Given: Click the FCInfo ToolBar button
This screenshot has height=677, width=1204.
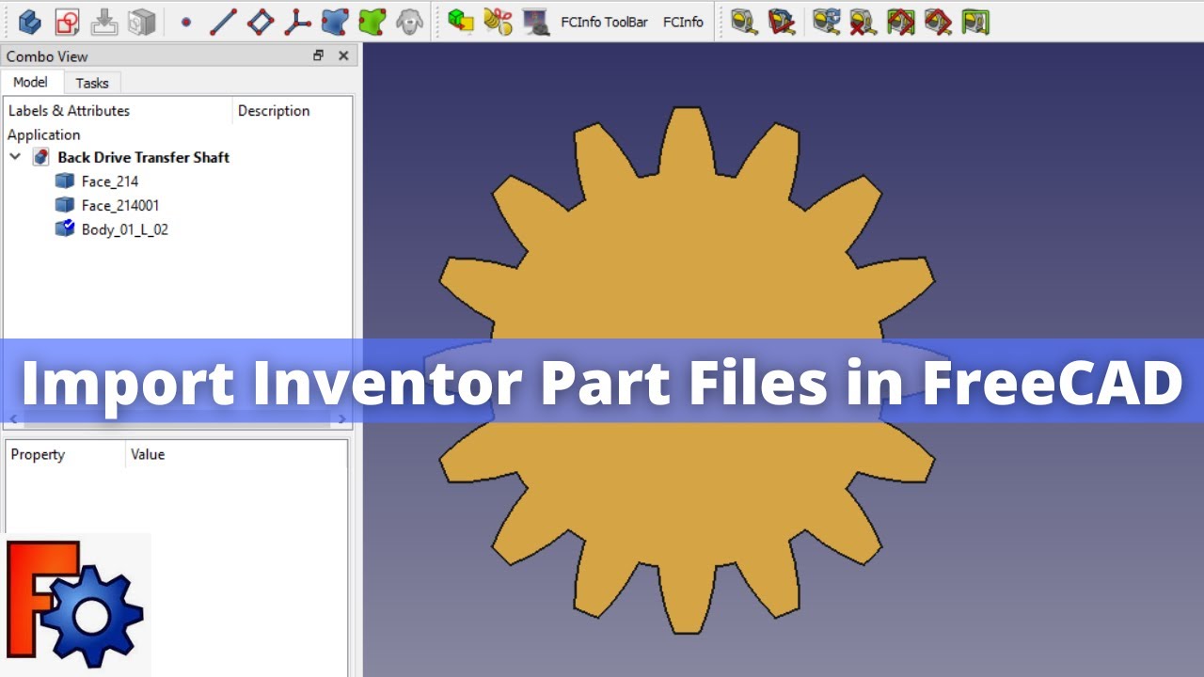Looking at the screenshot, I should tap(604, 22).
